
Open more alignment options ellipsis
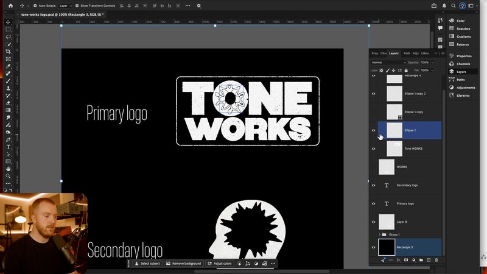[188, 5]
